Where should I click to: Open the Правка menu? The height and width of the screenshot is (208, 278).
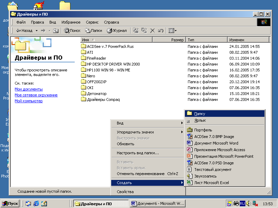37,22
